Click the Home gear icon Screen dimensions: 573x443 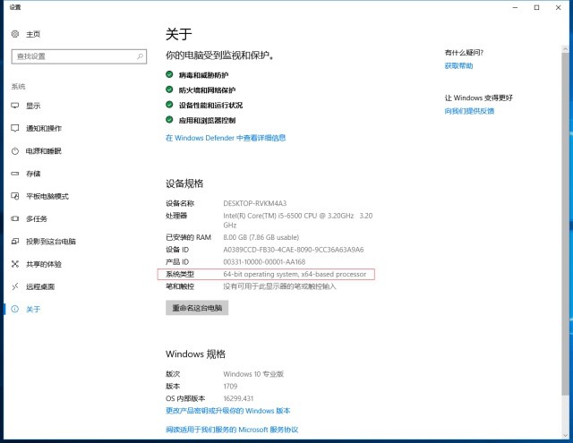pos(15,34)
